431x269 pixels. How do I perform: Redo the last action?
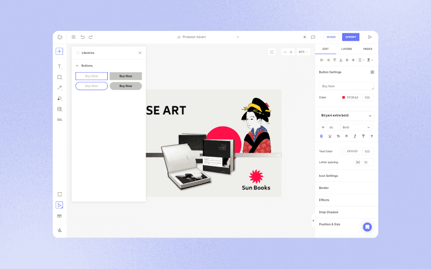click(91, 37)
